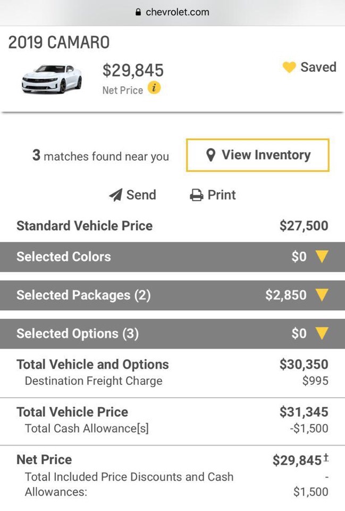The height and width of the screenshot is (511, 345).
Task: Open the Selected Colors section header
Action: click(x=172, y=257)
